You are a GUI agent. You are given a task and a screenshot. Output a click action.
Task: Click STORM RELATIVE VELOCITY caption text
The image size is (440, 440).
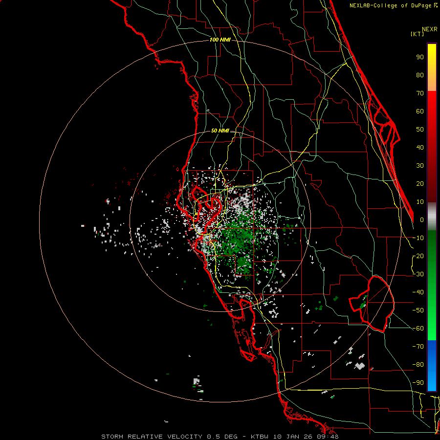[152, 437]
